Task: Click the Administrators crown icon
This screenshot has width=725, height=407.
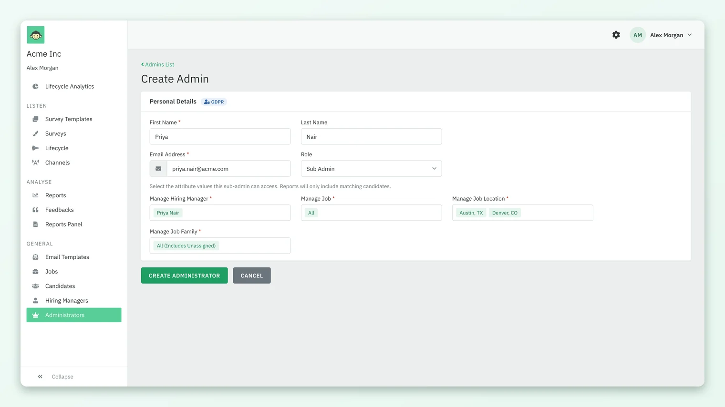Action: [x=35, y=315]
